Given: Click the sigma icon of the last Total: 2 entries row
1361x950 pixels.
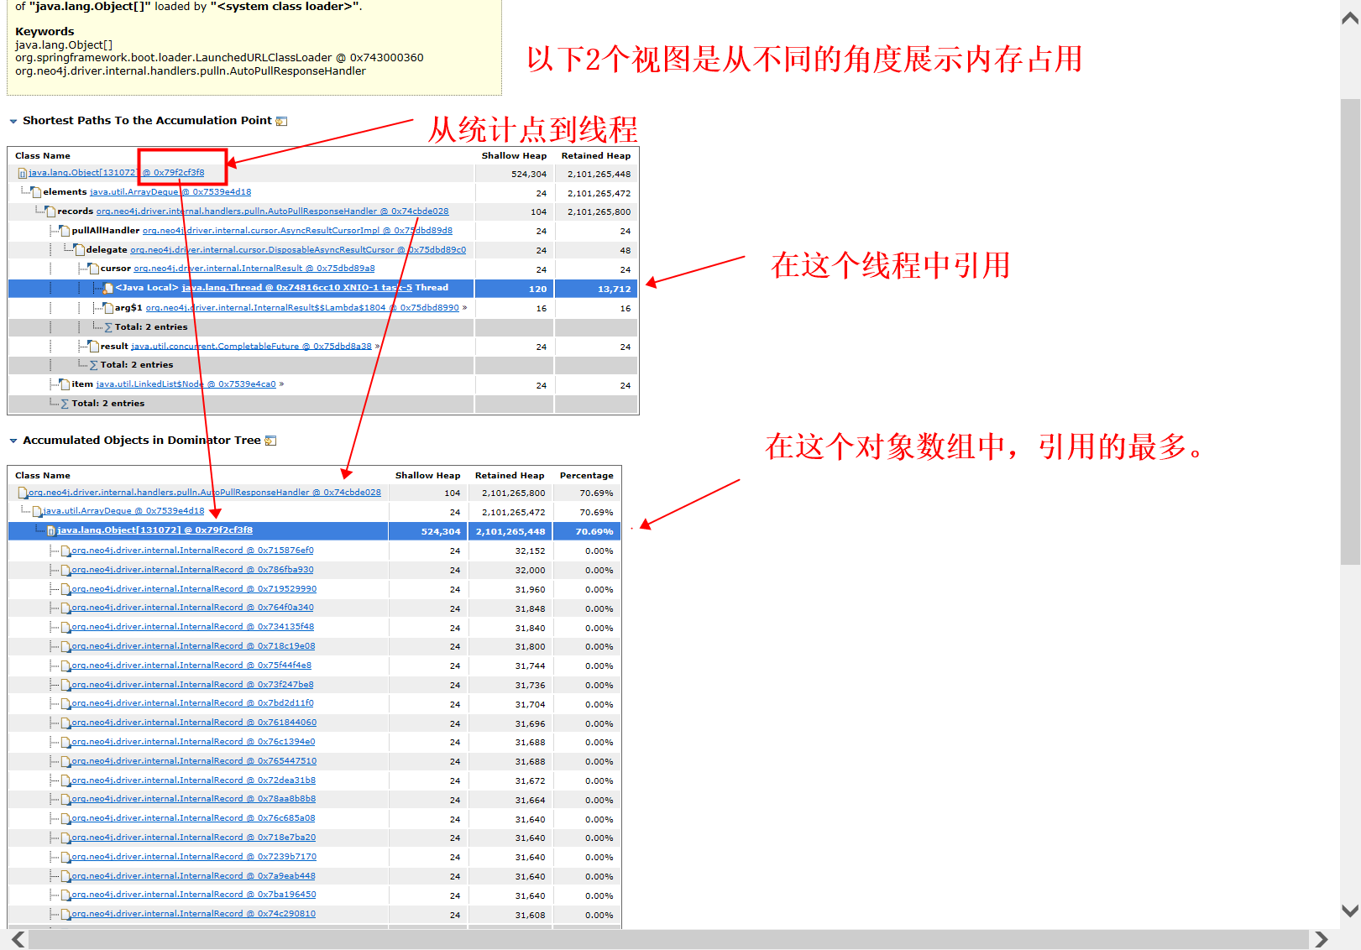Looking at the screenshot, I should coord(65,404).
